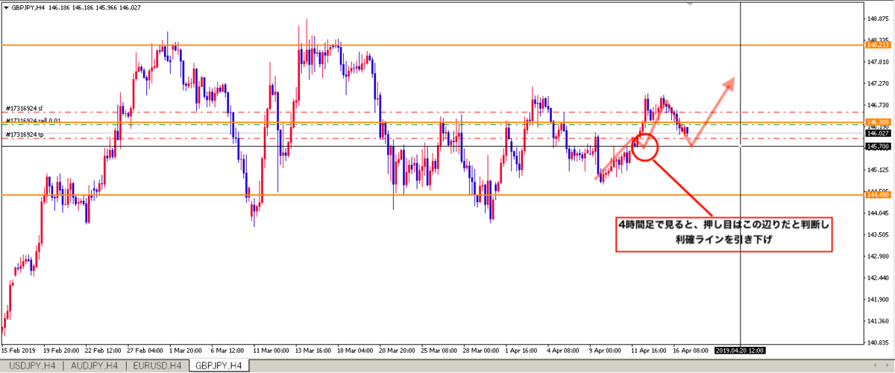The image size is (895, 373).
Task: Click the 148.875 price scale value
Action: [x=876, y=19]
